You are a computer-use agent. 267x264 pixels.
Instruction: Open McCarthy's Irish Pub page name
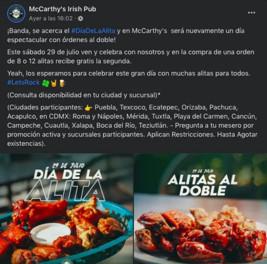pos(63,9)
